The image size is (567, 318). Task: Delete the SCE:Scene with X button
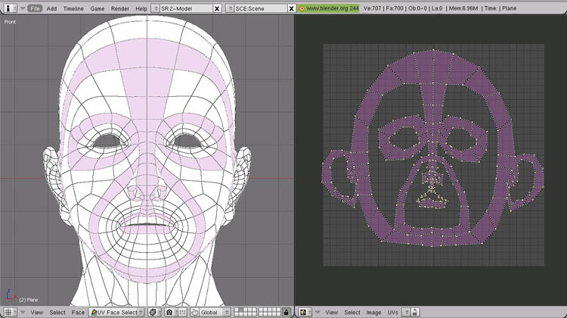pyautogui.click(x=290, y=8)
